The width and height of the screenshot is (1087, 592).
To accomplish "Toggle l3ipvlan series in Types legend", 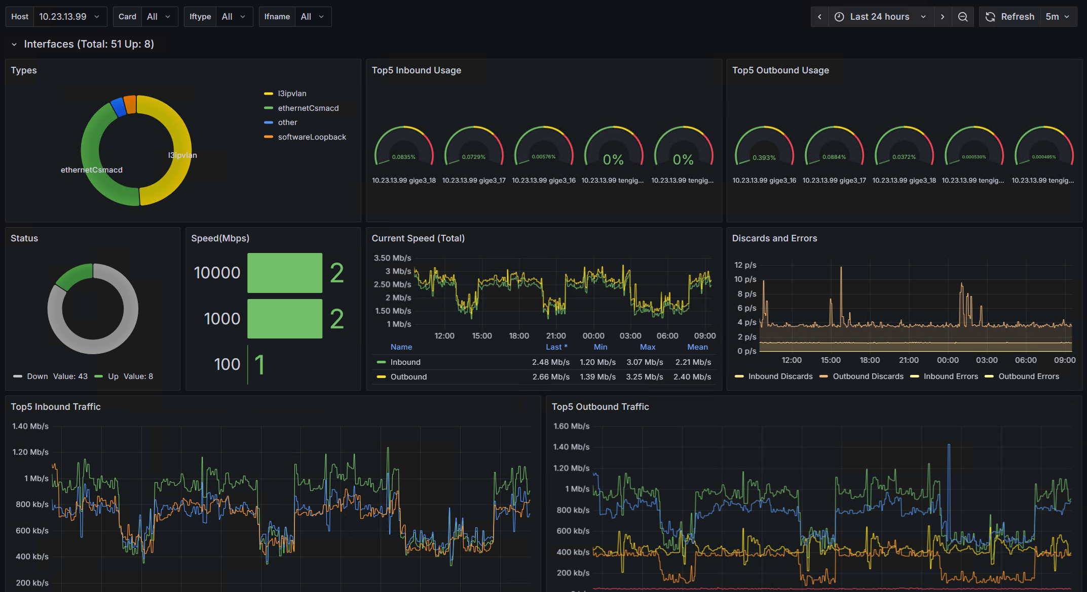I will [x=292, y=94].
